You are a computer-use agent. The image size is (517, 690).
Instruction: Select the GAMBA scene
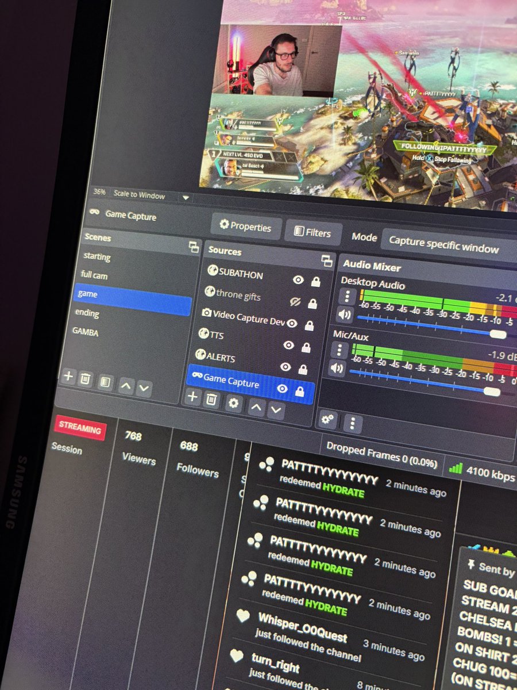tap(85, 332)
